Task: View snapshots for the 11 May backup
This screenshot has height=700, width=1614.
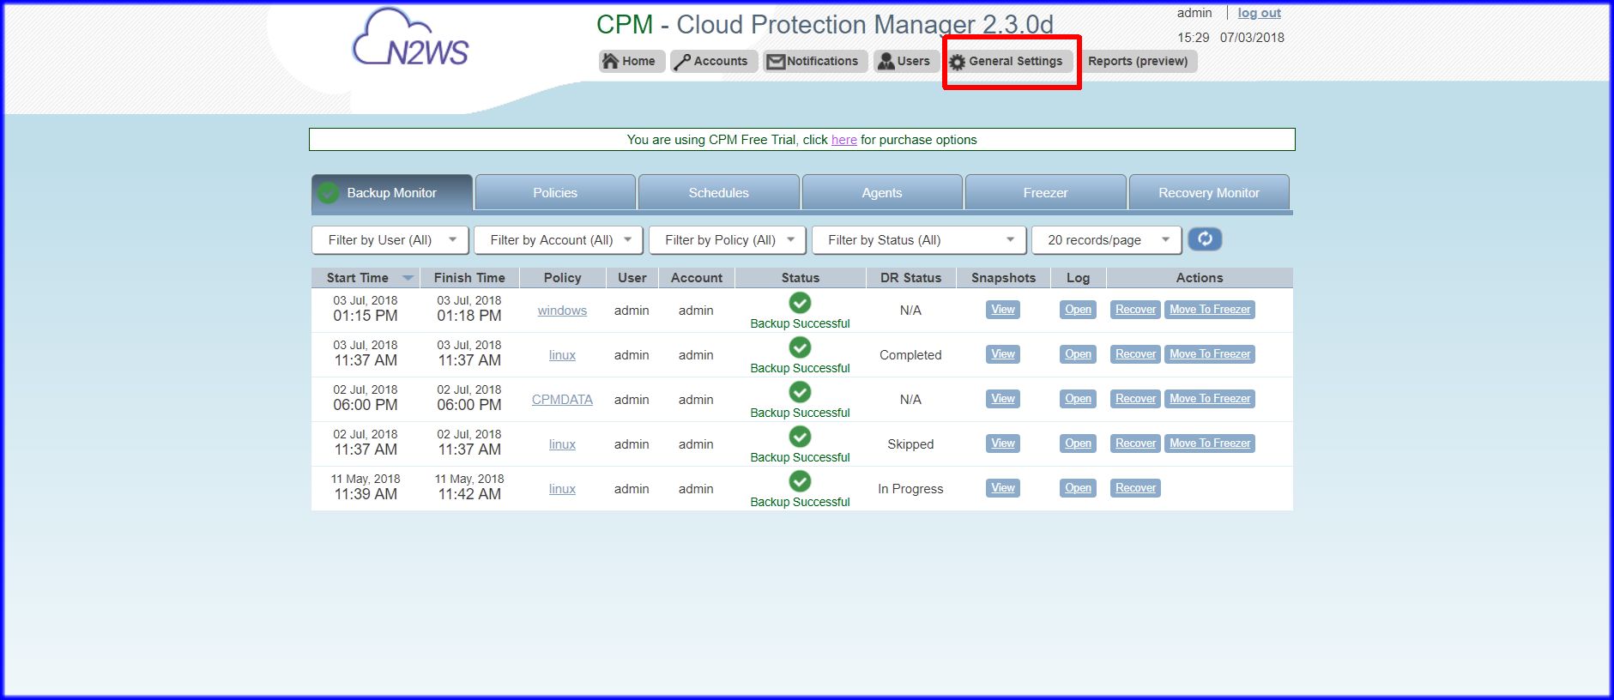Action: click(1003, 488)
